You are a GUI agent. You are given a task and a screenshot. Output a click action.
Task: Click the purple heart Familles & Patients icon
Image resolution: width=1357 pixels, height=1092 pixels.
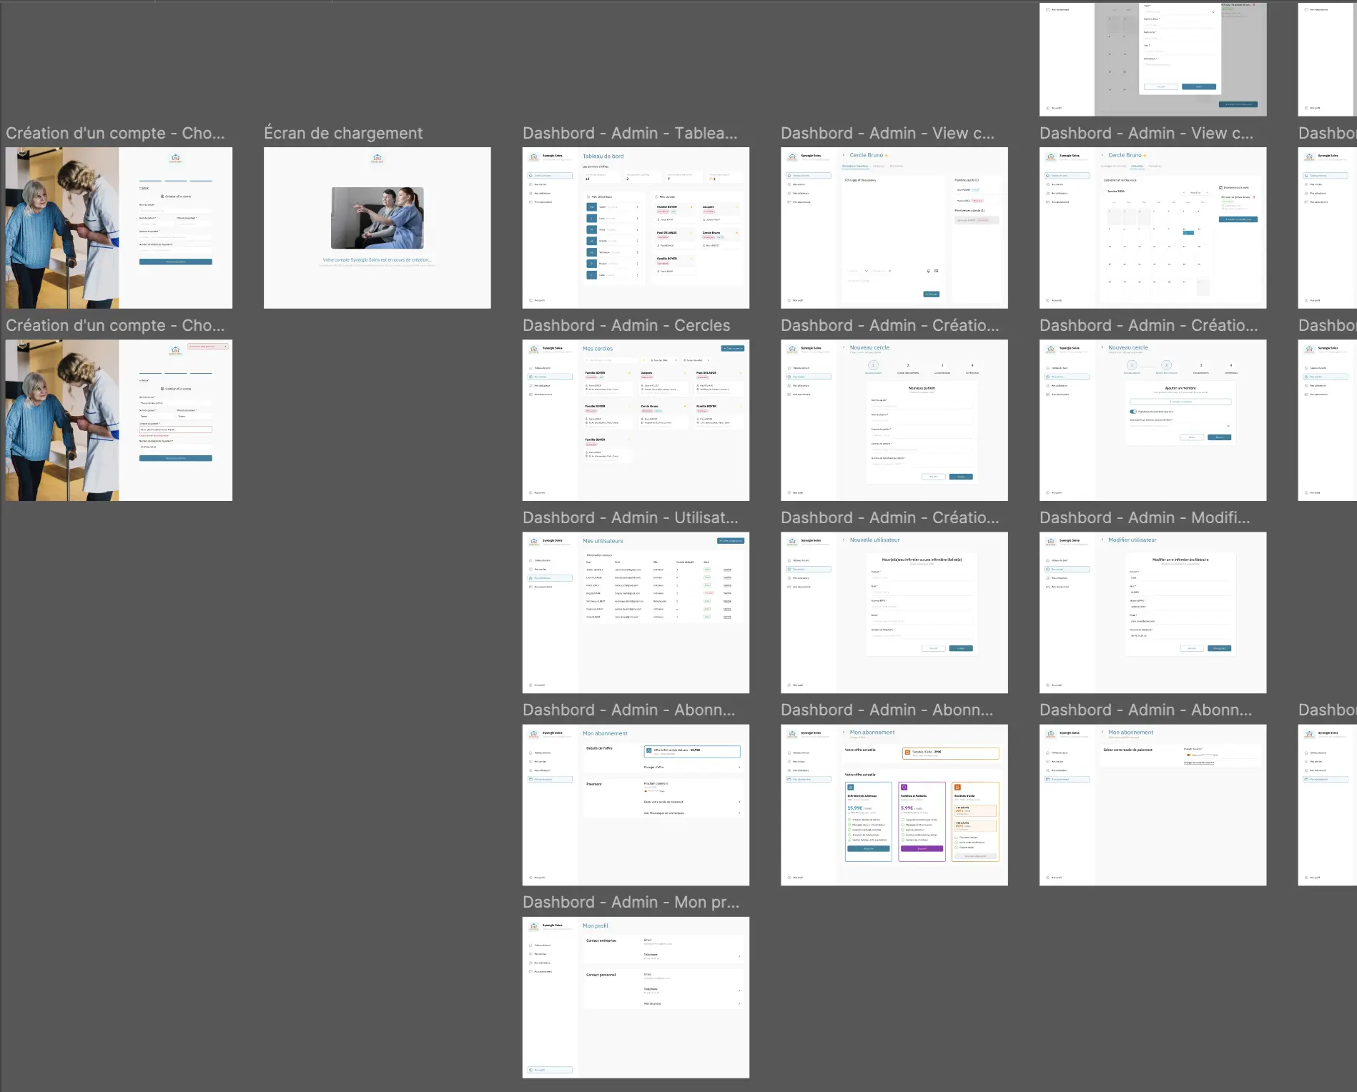[904, 788]
